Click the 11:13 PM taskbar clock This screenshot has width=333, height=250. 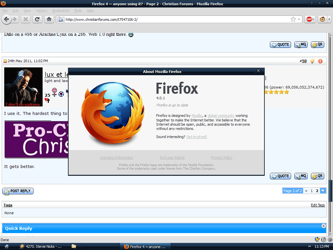click(x=322, y=247)
